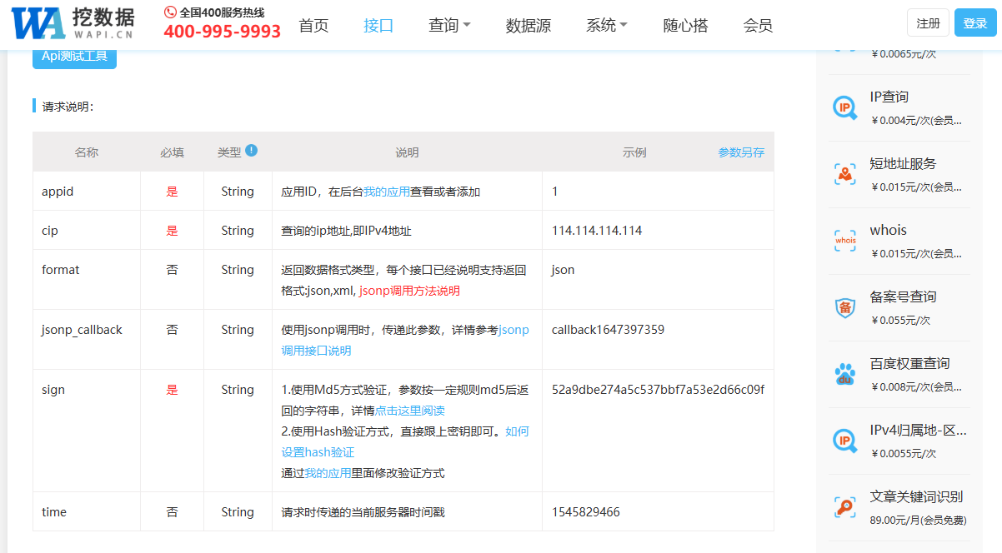Click the 登录 button
The height and width of the screenshot is (553, 1002).
[x=975, y=23]
